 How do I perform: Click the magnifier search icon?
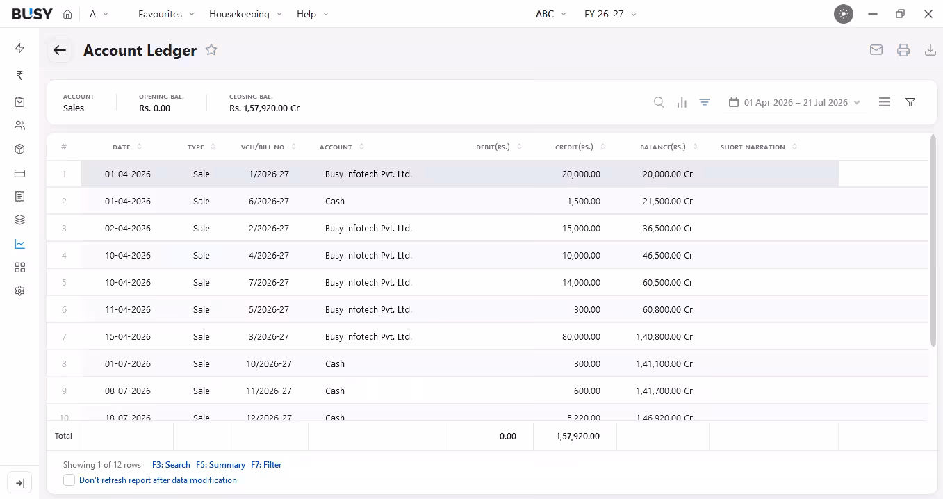(x=659, y=102)
